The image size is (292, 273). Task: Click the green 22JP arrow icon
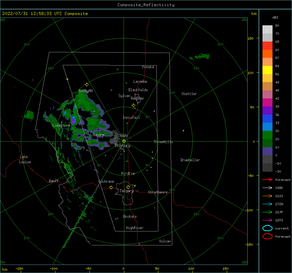pyautogui.click(x=267, y=212)
